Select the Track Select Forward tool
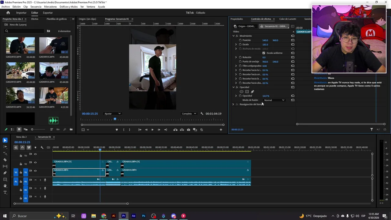 tap(5, 147)
